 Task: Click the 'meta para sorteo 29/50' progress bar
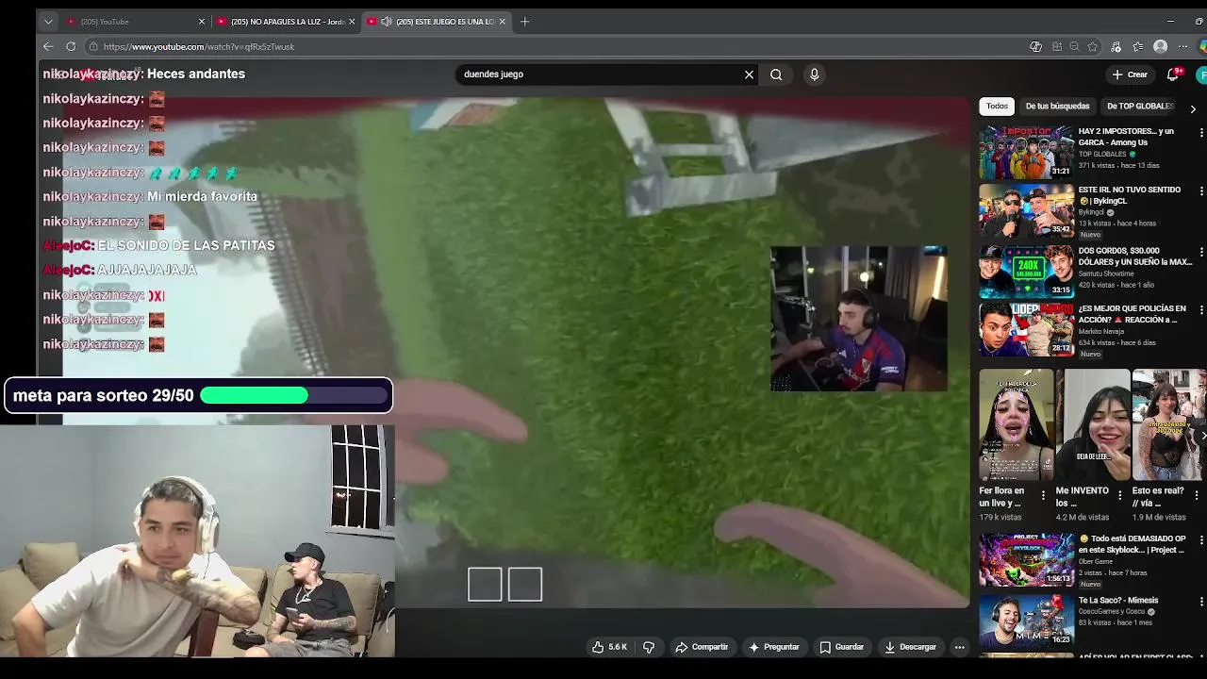294,396
